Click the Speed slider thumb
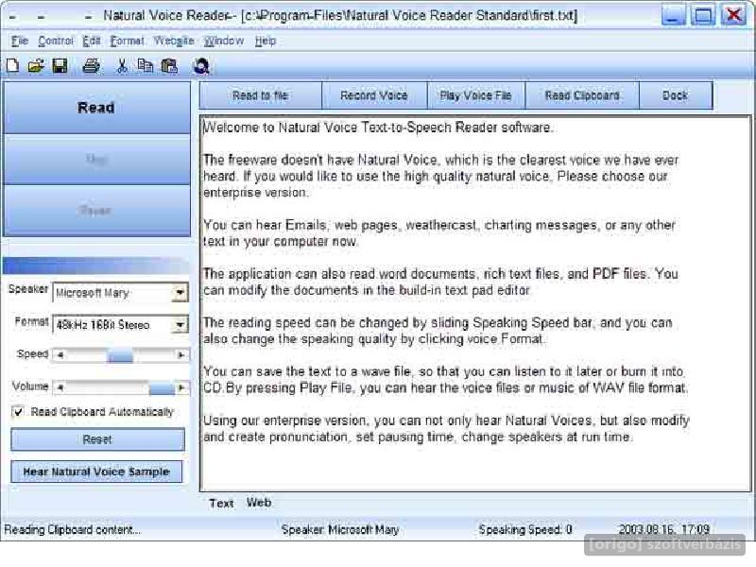The image size is (756, 567). pyautogui.click(x=120, y=356)
